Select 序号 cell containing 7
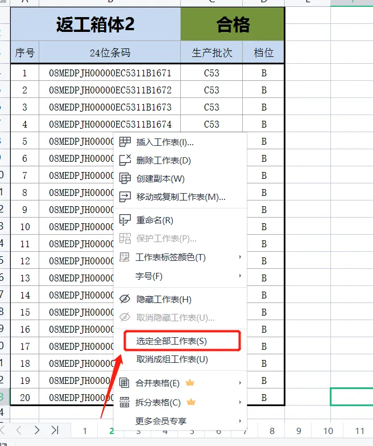373x446 pixels. (24, 175)
